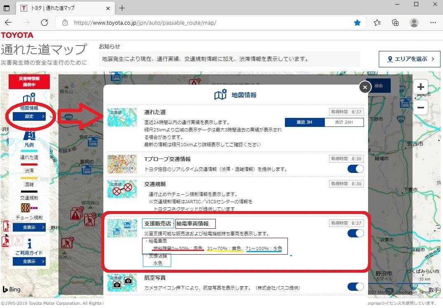443x308 pixels.
Task: Click the 給電車両情報 heading text
Action: click(x=193, y=223)
